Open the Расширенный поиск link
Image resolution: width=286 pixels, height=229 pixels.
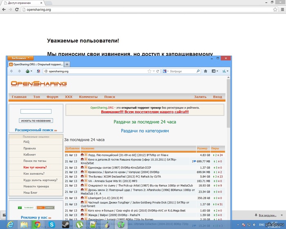[36, 130]
